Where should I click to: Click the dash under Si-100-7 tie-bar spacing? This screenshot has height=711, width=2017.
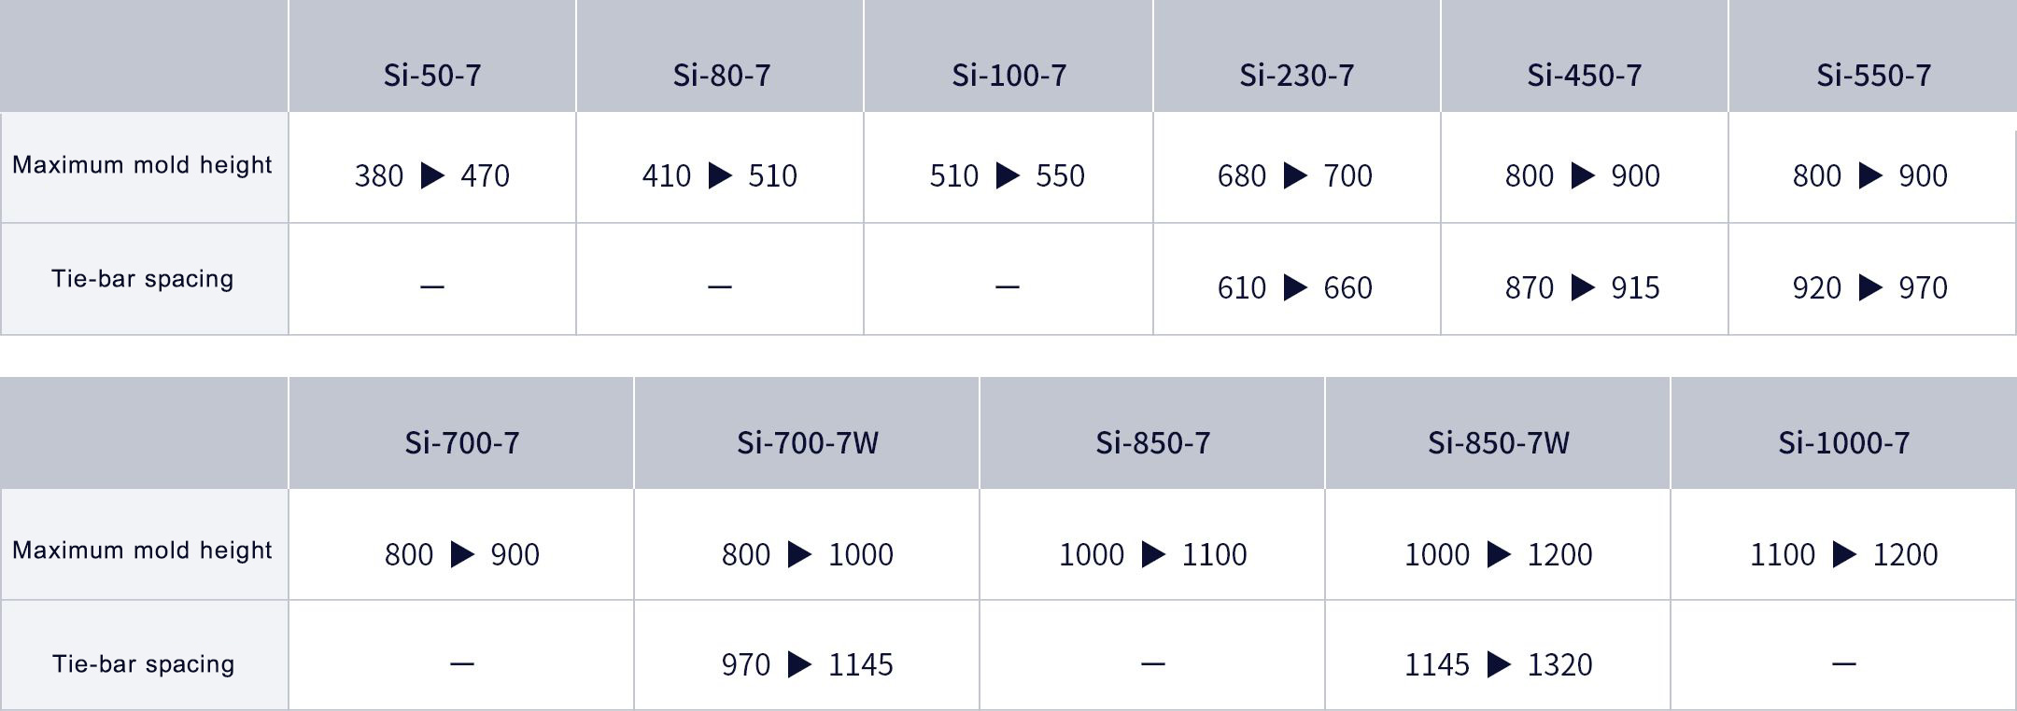coord(1007,287)
